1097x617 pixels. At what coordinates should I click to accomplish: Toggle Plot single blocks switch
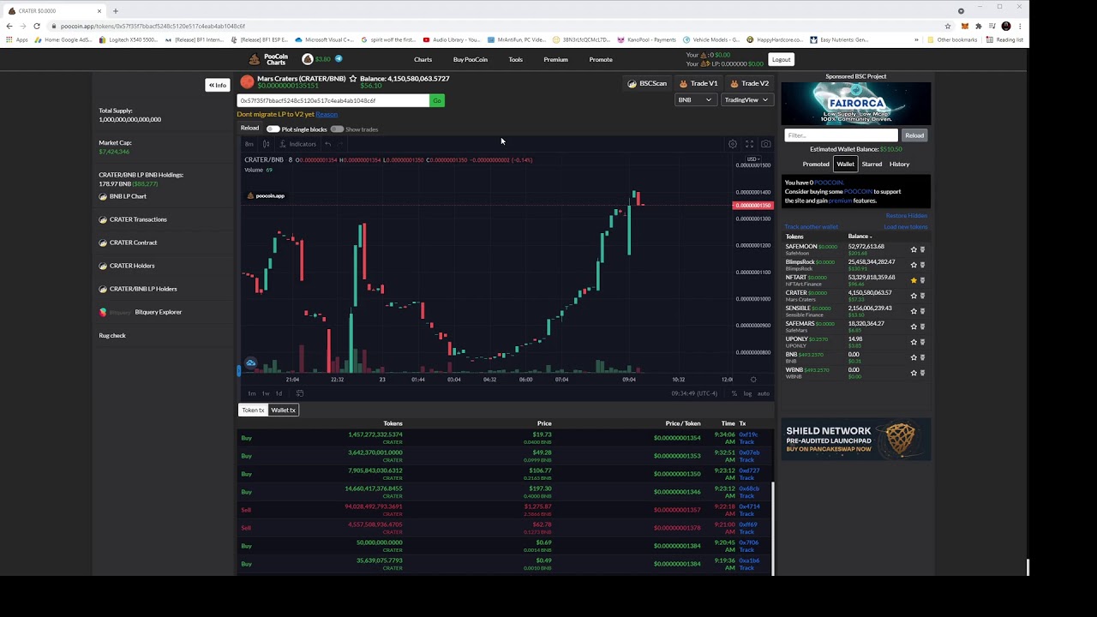(273, 129)
